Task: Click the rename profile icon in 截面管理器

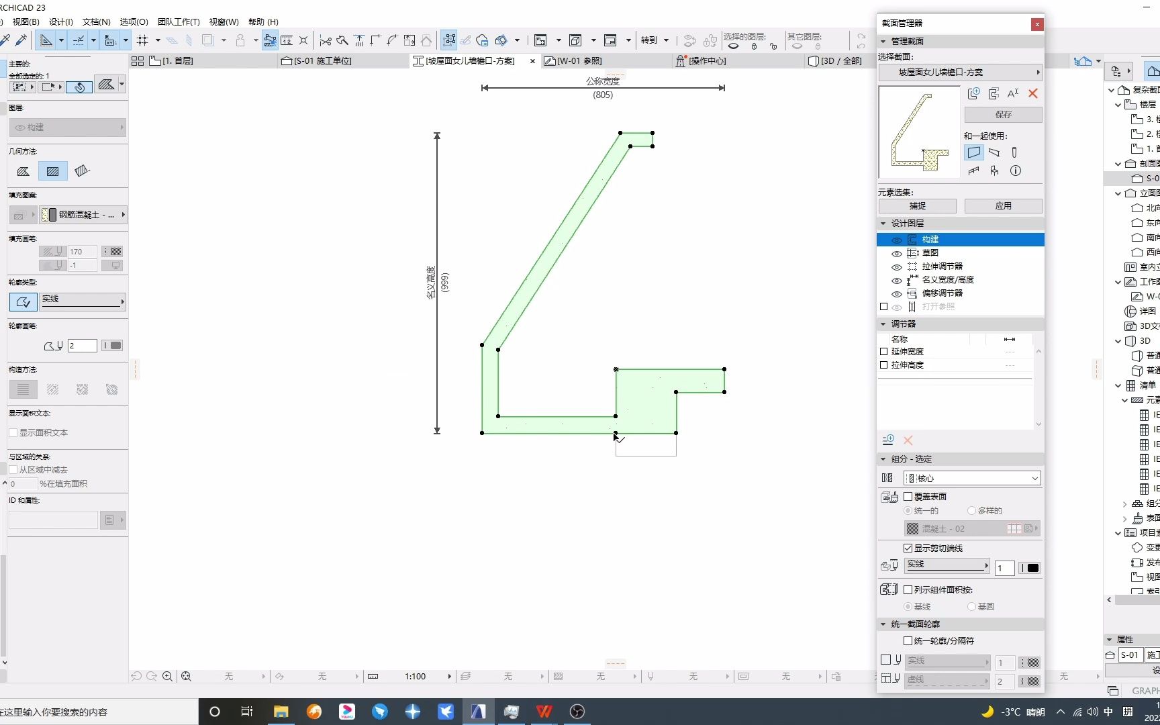Action: click(1014, 93)
